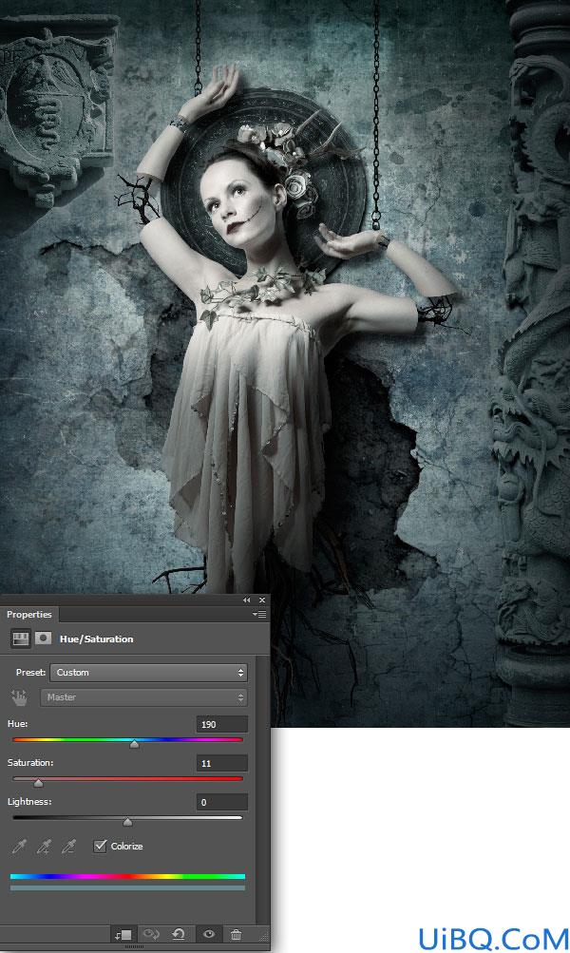Select the subtract-from-sample eyedropper
The width and height of the screenshot is (570, 953).
69,846
